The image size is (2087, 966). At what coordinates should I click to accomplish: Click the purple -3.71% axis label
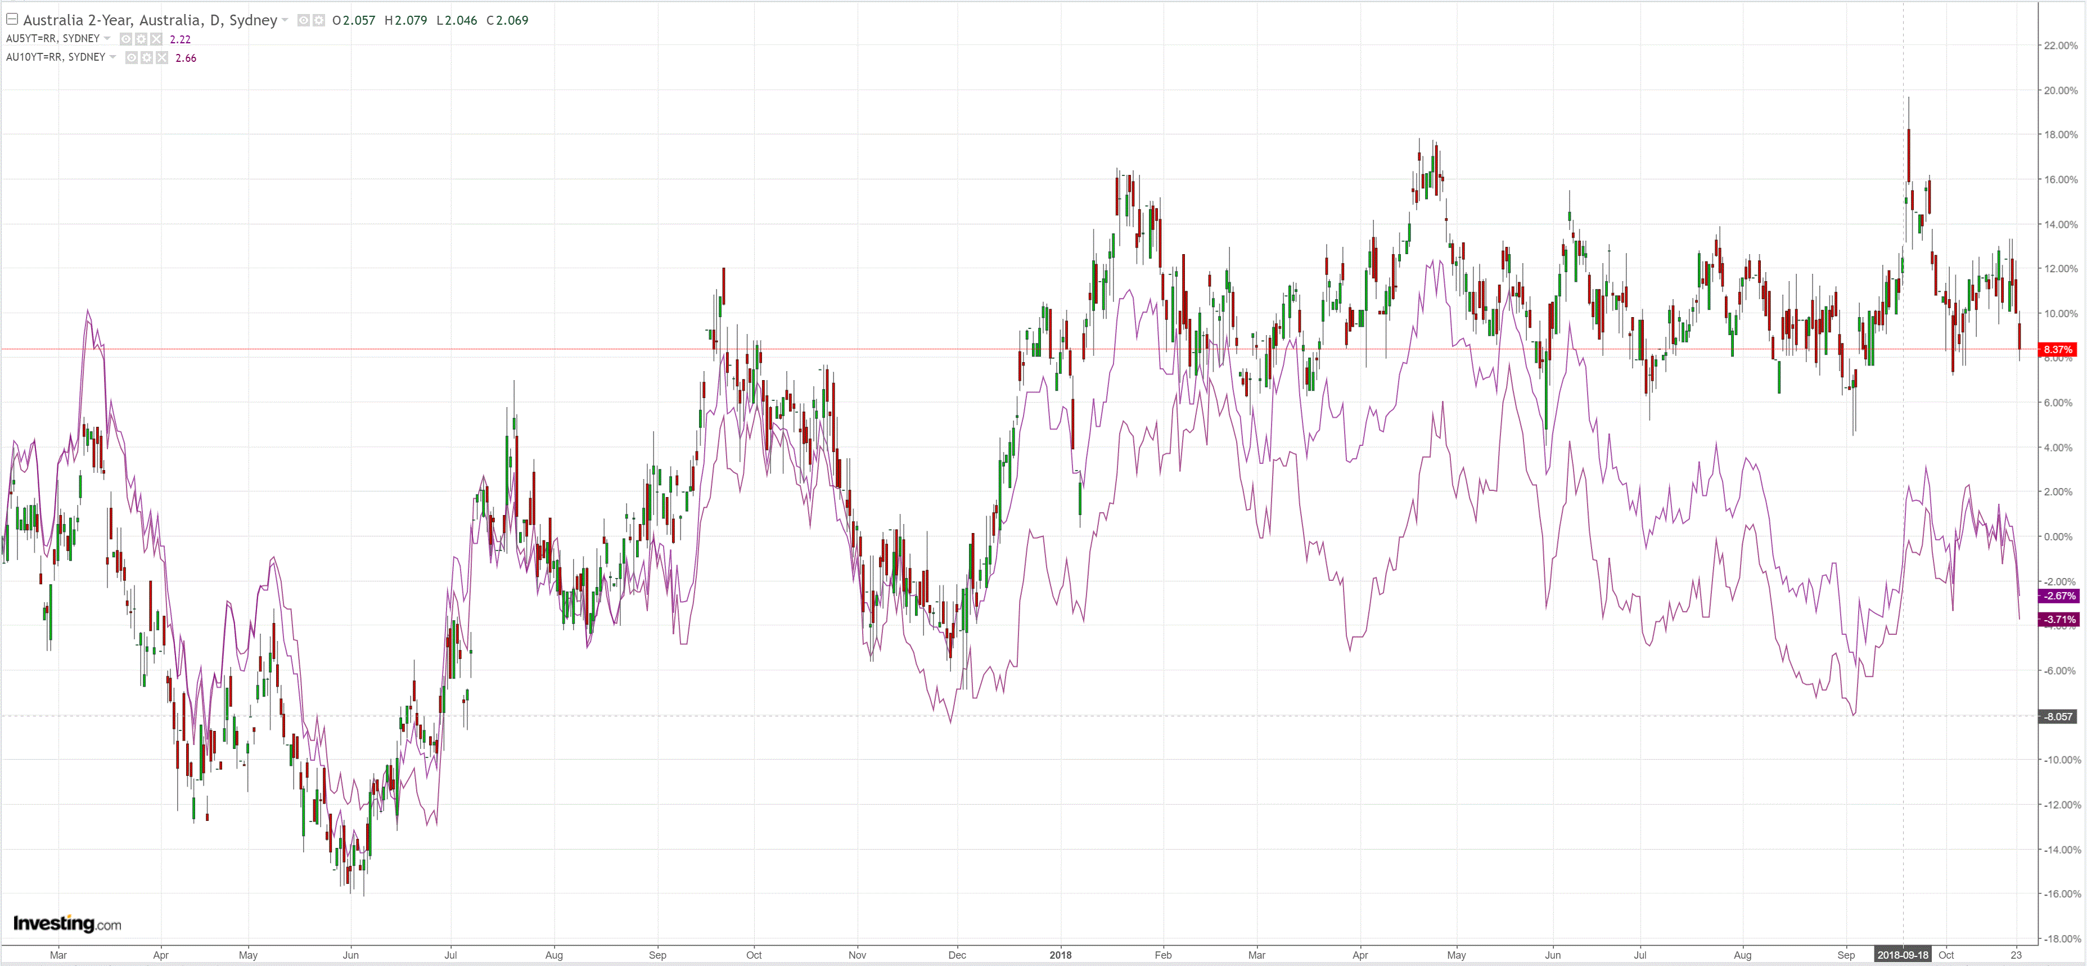pos(2059,620)
